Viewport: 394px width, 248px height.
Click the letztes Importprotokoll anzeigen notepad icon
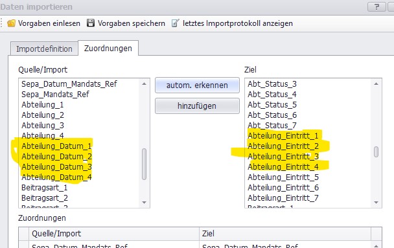(x=176, y=23)
